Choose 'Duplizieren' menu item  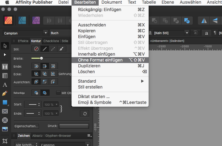pos(110,66)
